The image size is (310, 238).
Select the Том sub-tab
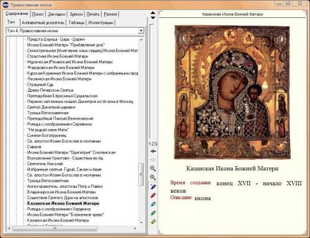[11, 22]
